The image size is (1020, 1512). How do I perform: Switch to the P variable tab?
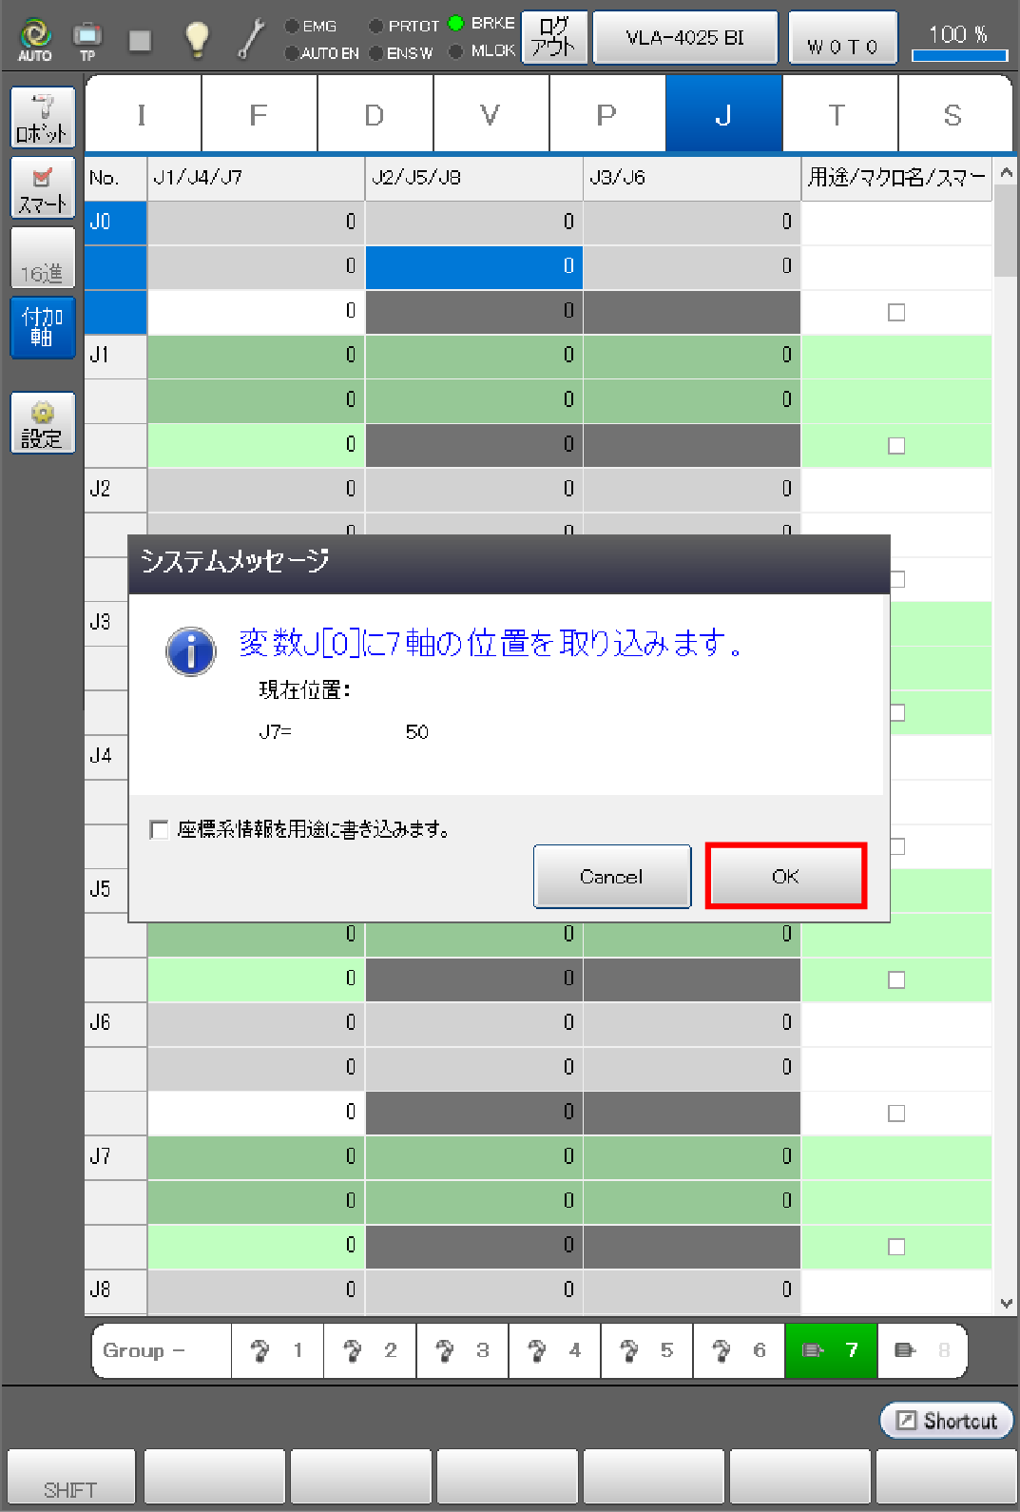click(x=606, y=115)
